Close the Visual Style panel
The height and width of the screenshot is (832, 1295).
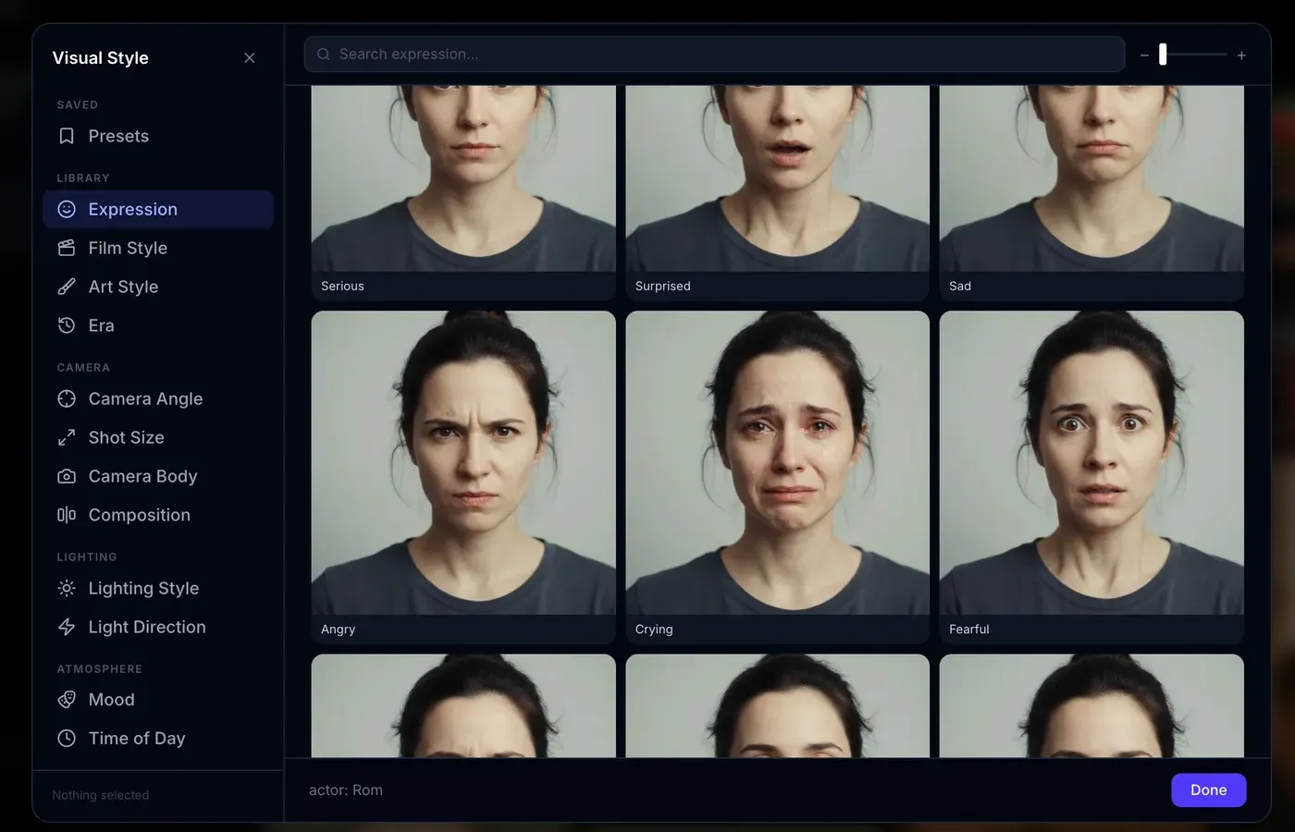point(249,57)
